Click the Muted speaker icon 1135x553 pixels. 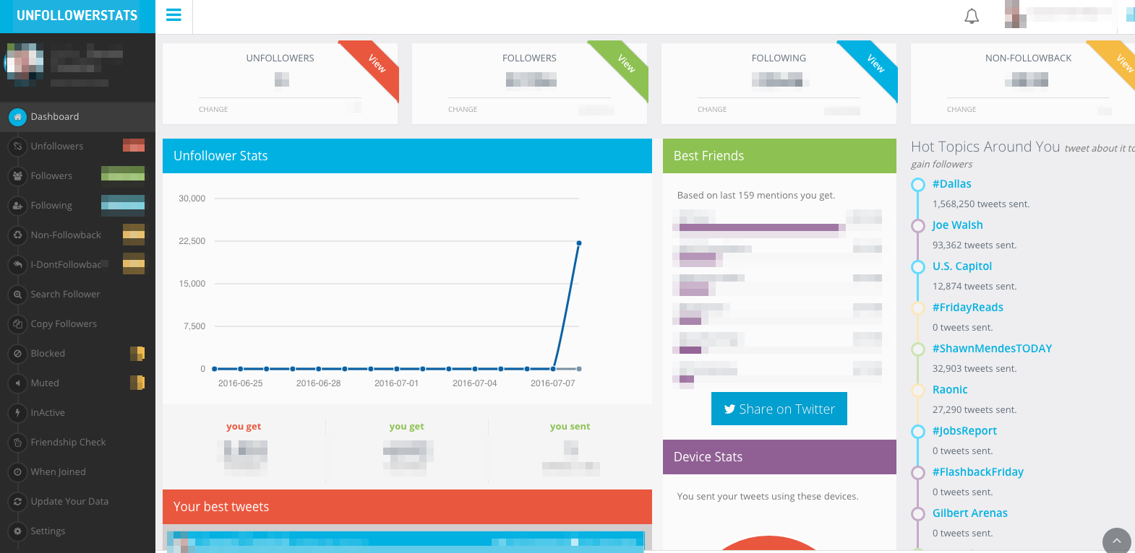click(17, 383)
